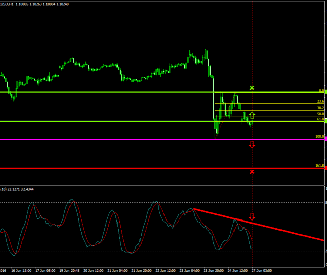Select the 38.2 Fibonacci level label
Image resolution: width=327 pixels, height=275 pixels.
coord(321,108)
